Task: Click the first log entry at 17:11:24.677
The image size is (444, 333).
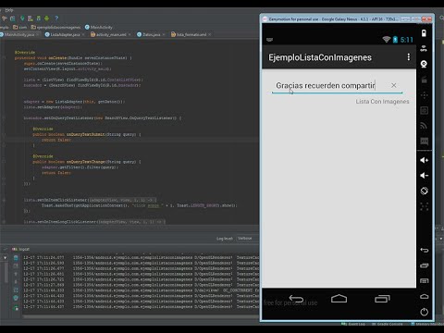Action: (x=141, y=257)
